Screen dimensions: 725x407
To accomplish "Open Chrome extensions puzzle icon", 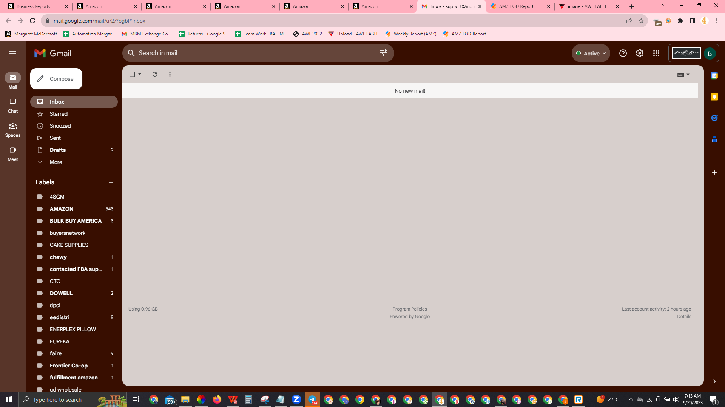I will coord(680,21).
